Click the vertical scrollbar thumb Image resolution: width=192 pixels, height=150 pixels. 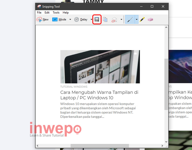166,84
